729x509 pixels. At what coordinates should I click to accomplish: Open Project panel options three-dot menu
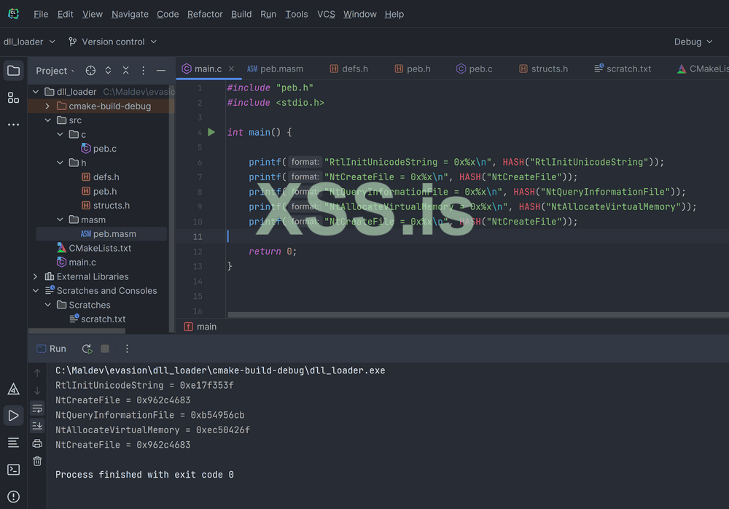click(x=143, y=70)
